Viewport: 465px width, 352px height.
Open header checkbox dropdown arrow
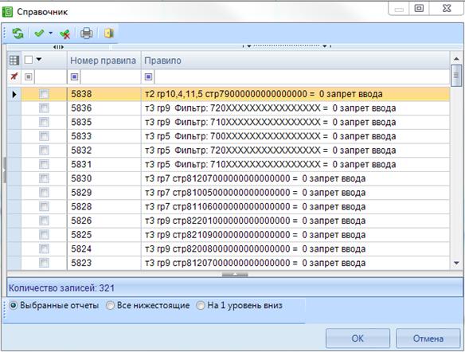click(39, 60)
